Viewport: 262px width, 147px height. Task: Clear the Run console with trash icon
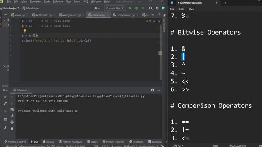pyautogui.click(x=12, y=129)
